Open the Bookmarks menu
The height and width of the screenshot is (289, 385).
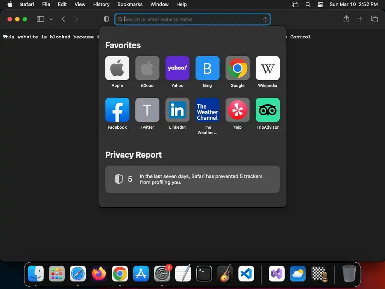(x=130, y=5)
